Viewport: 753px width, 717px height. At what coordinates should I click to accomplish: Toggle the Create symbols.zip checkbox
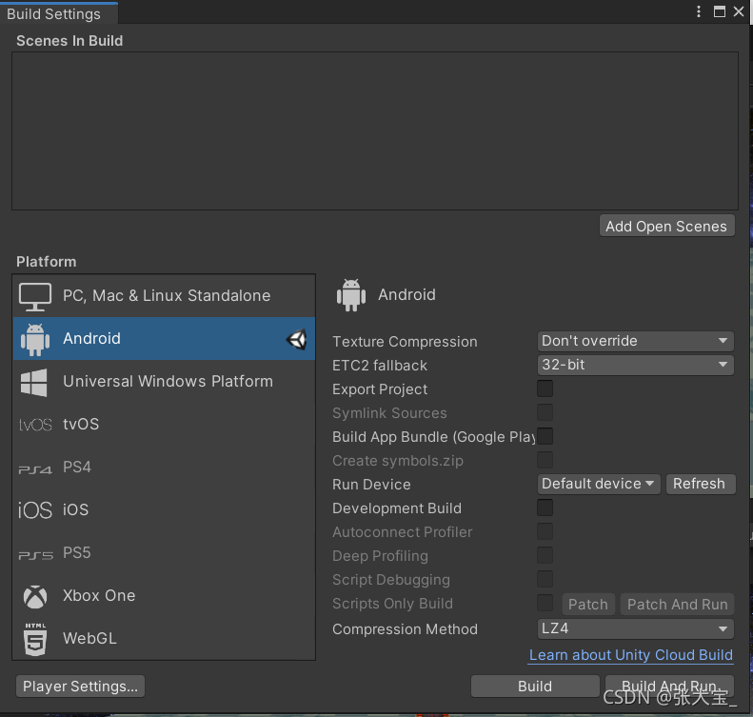[x=545, y=460]
